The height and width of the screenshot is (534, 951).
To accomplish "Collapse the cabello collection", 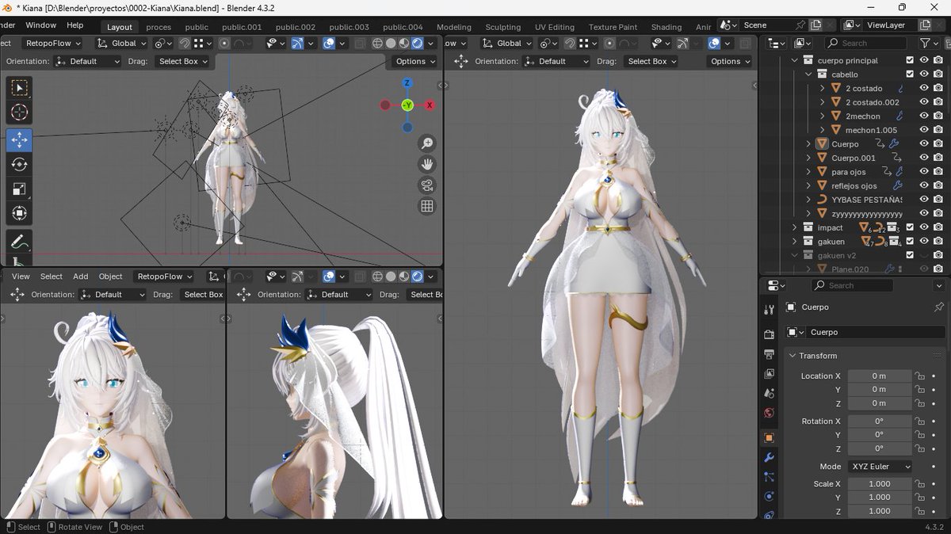I will [808, 74].
